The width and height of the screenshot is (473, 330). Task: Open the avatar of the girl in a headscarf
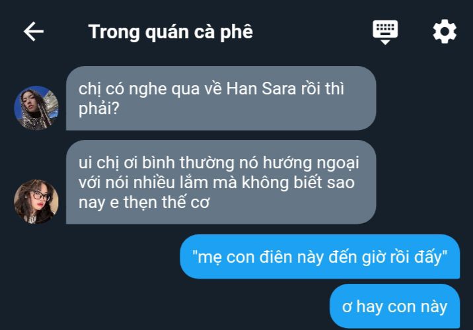point(36,108)
